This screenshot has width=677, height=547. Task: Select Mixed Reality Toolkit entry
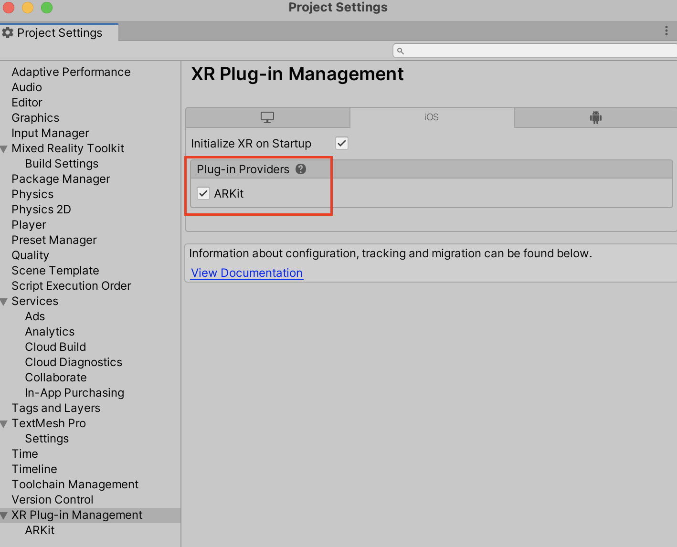[x=68, y=148]
